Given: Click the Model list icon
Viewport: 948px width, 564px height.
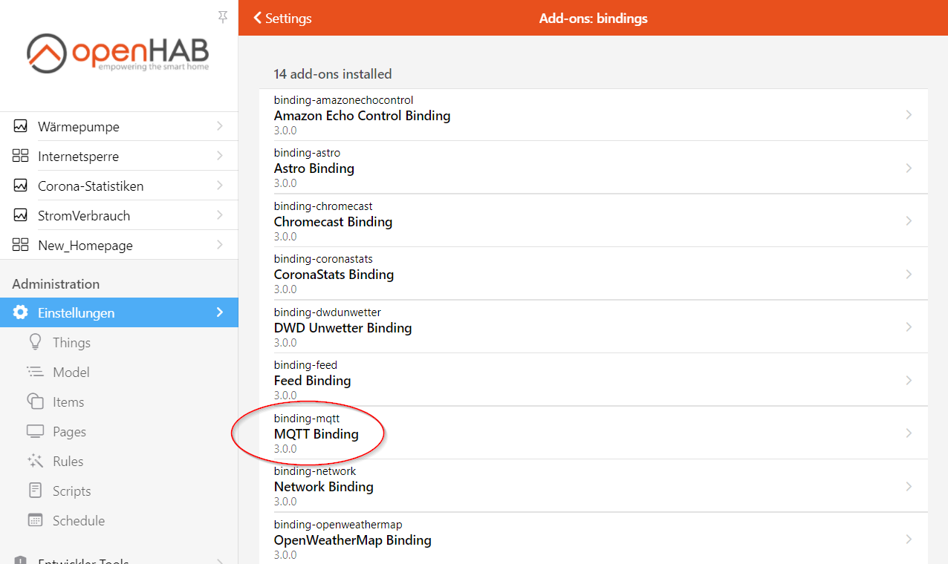Looking at the screenshot, I should (35, 372).
